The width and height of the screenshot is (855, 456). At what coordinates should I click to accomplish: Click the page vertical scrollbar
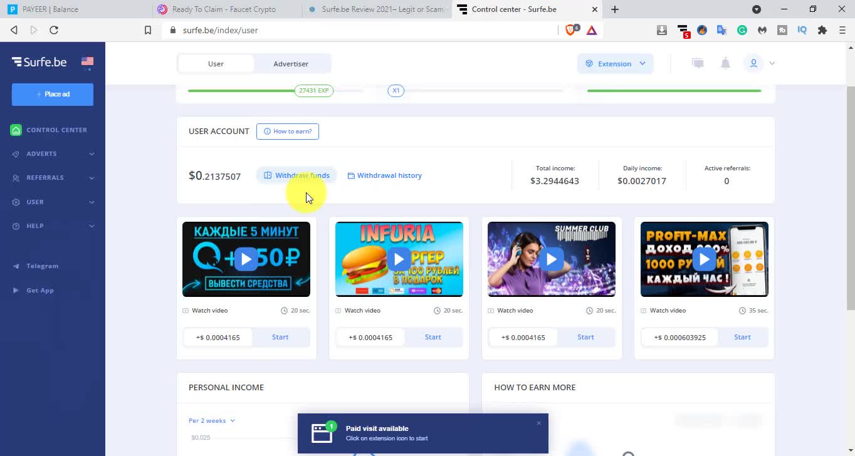pos(850,197)
